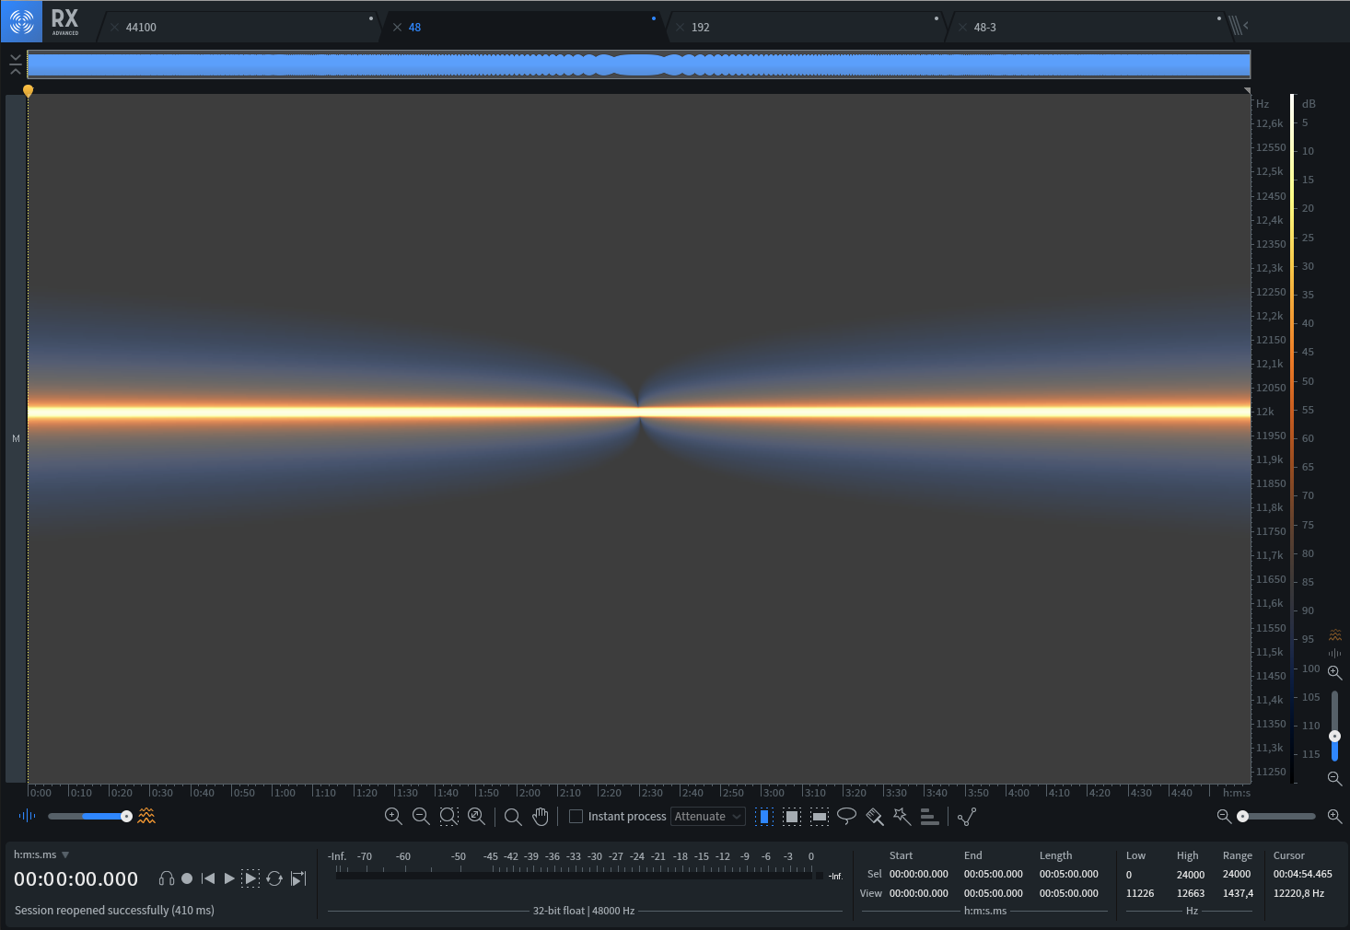
Task: Select the Grab and drag hand tool
Action: coord(541,816)
